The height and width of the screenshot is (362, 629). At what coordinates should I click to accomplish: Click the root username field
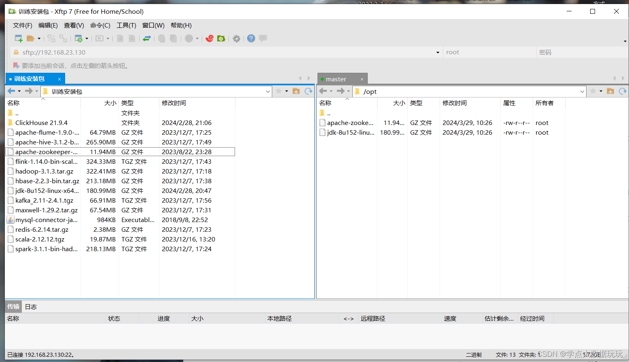pos(489,52)
